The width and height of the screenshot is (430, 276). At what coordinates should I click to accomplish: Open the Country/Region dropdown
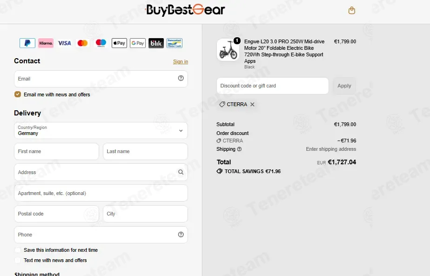tap(101, 131)
